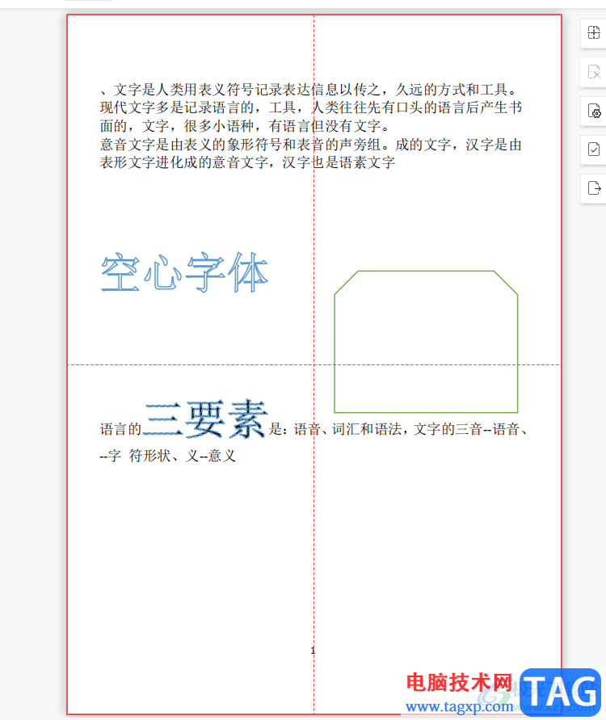
Task: Click the line starting '现代文字多是记录语言的'
Action: coord(311,107)
